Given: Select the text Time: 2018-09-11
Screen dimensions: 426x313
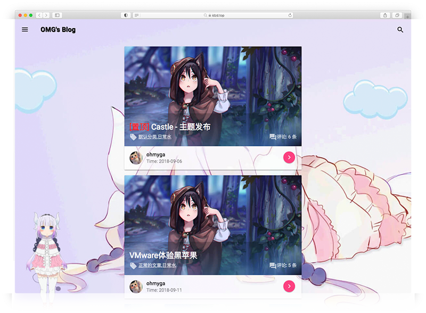Looking at the screenshot, I should (x=164, y=290).
